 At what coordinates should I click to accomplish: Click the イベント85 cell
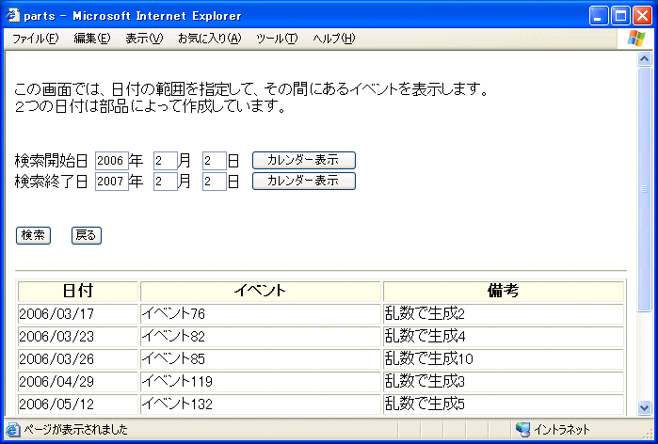tap(260, 359)
